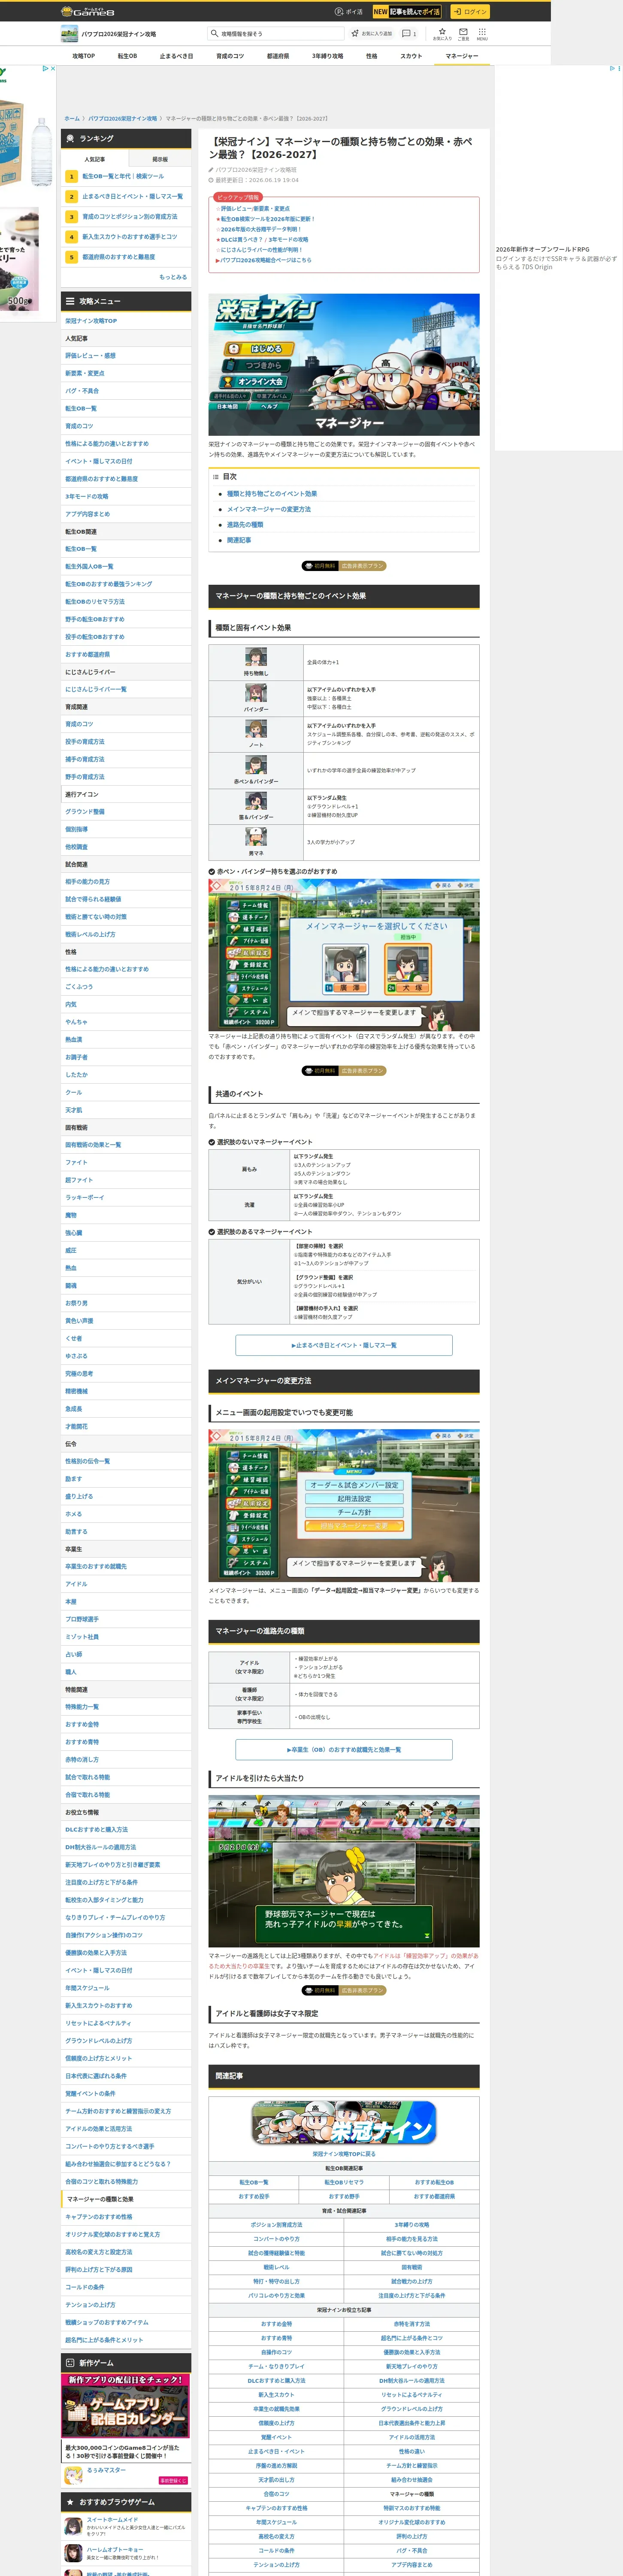Open the 固有戦術の効果と一覧 sidebar link
This screenshot has width=623, height=2576.
pyautogui.click(x=93, y=1145)
